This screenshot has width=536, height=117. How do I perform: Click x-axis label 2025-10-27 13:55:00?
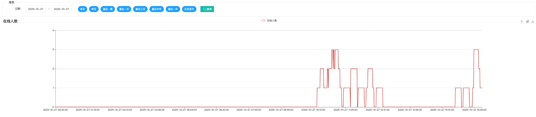click(410, 110)
